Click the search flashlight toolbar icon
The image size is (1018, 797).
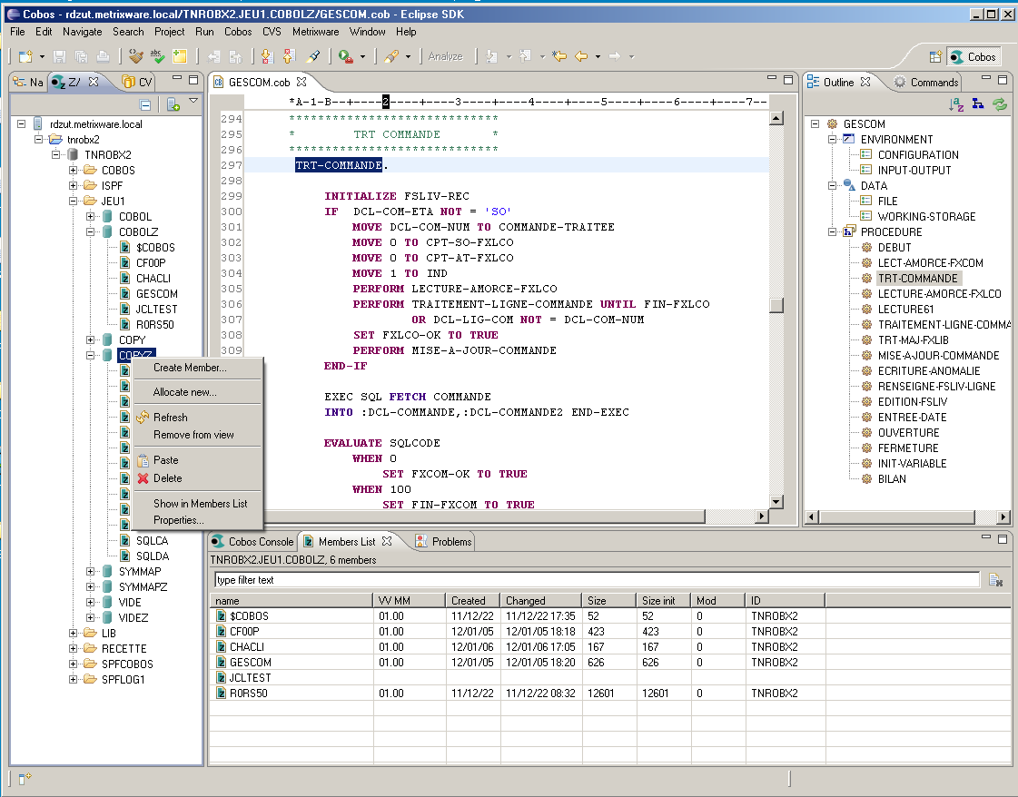[390, 56]
